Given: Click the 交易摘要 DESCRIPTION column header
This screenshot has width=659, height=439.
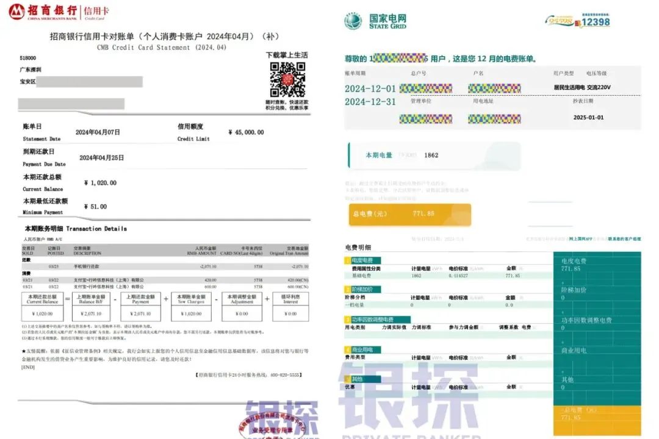Looking at the screenshot, I should click(x=87, y=251).
